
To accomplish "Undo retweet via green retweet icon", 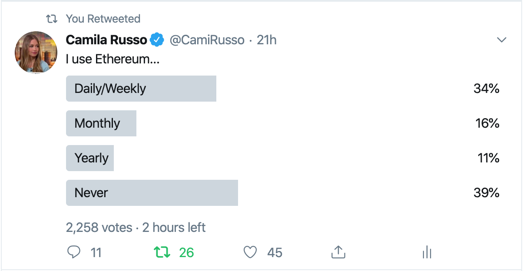I will pyautogui.click(x=162, y=252).
